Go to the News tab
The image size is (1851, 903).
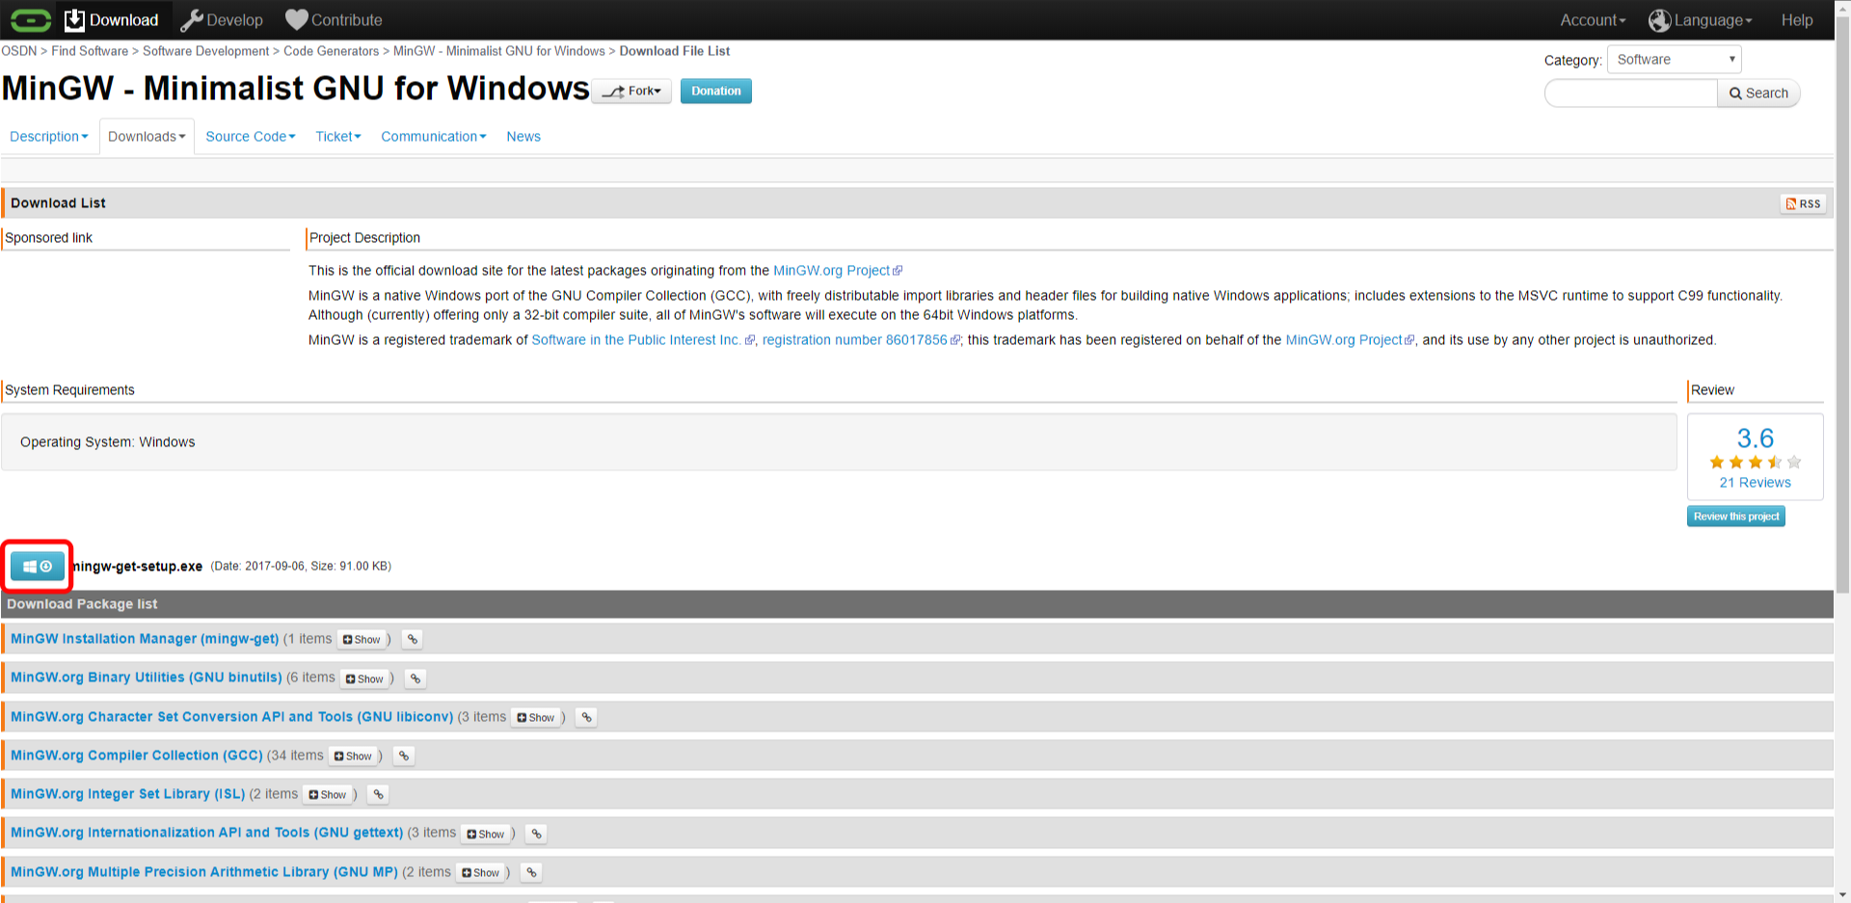coord(523,137)
